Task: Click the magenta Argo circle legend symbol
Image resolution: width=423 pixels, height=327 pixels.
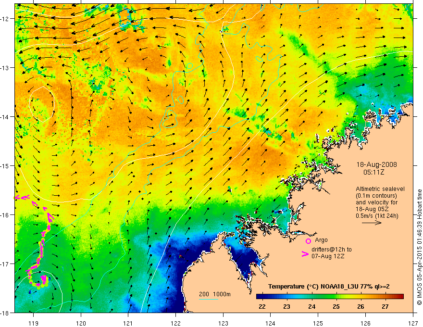Action: point(308,241)
